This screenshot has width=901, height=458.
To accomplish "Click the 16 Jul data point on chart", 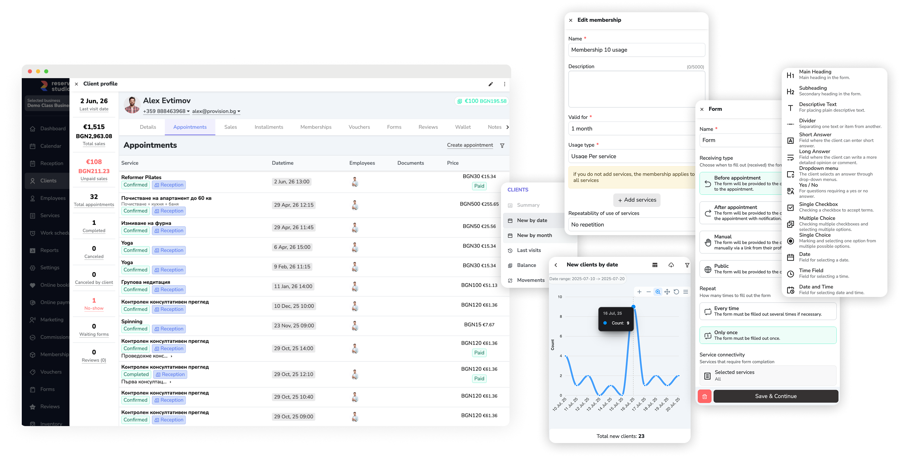I will tap(633, 306).
